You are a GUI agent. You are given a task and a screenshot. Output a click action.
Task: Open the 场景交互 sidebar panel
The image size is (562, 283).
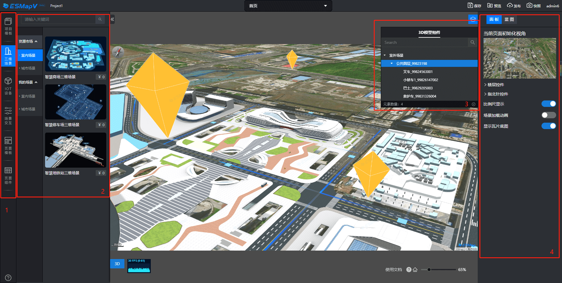click(8, 116)
